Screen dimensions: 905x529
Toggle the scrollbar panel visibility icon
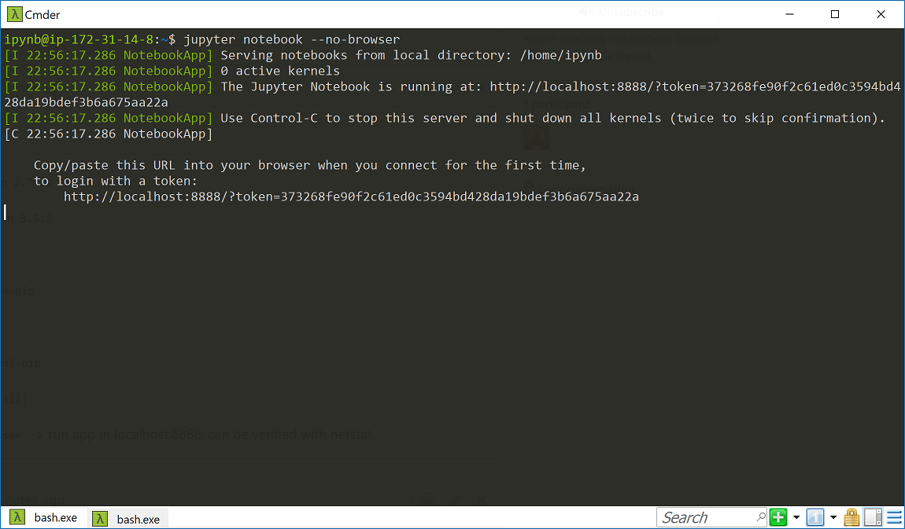point(874,517)
